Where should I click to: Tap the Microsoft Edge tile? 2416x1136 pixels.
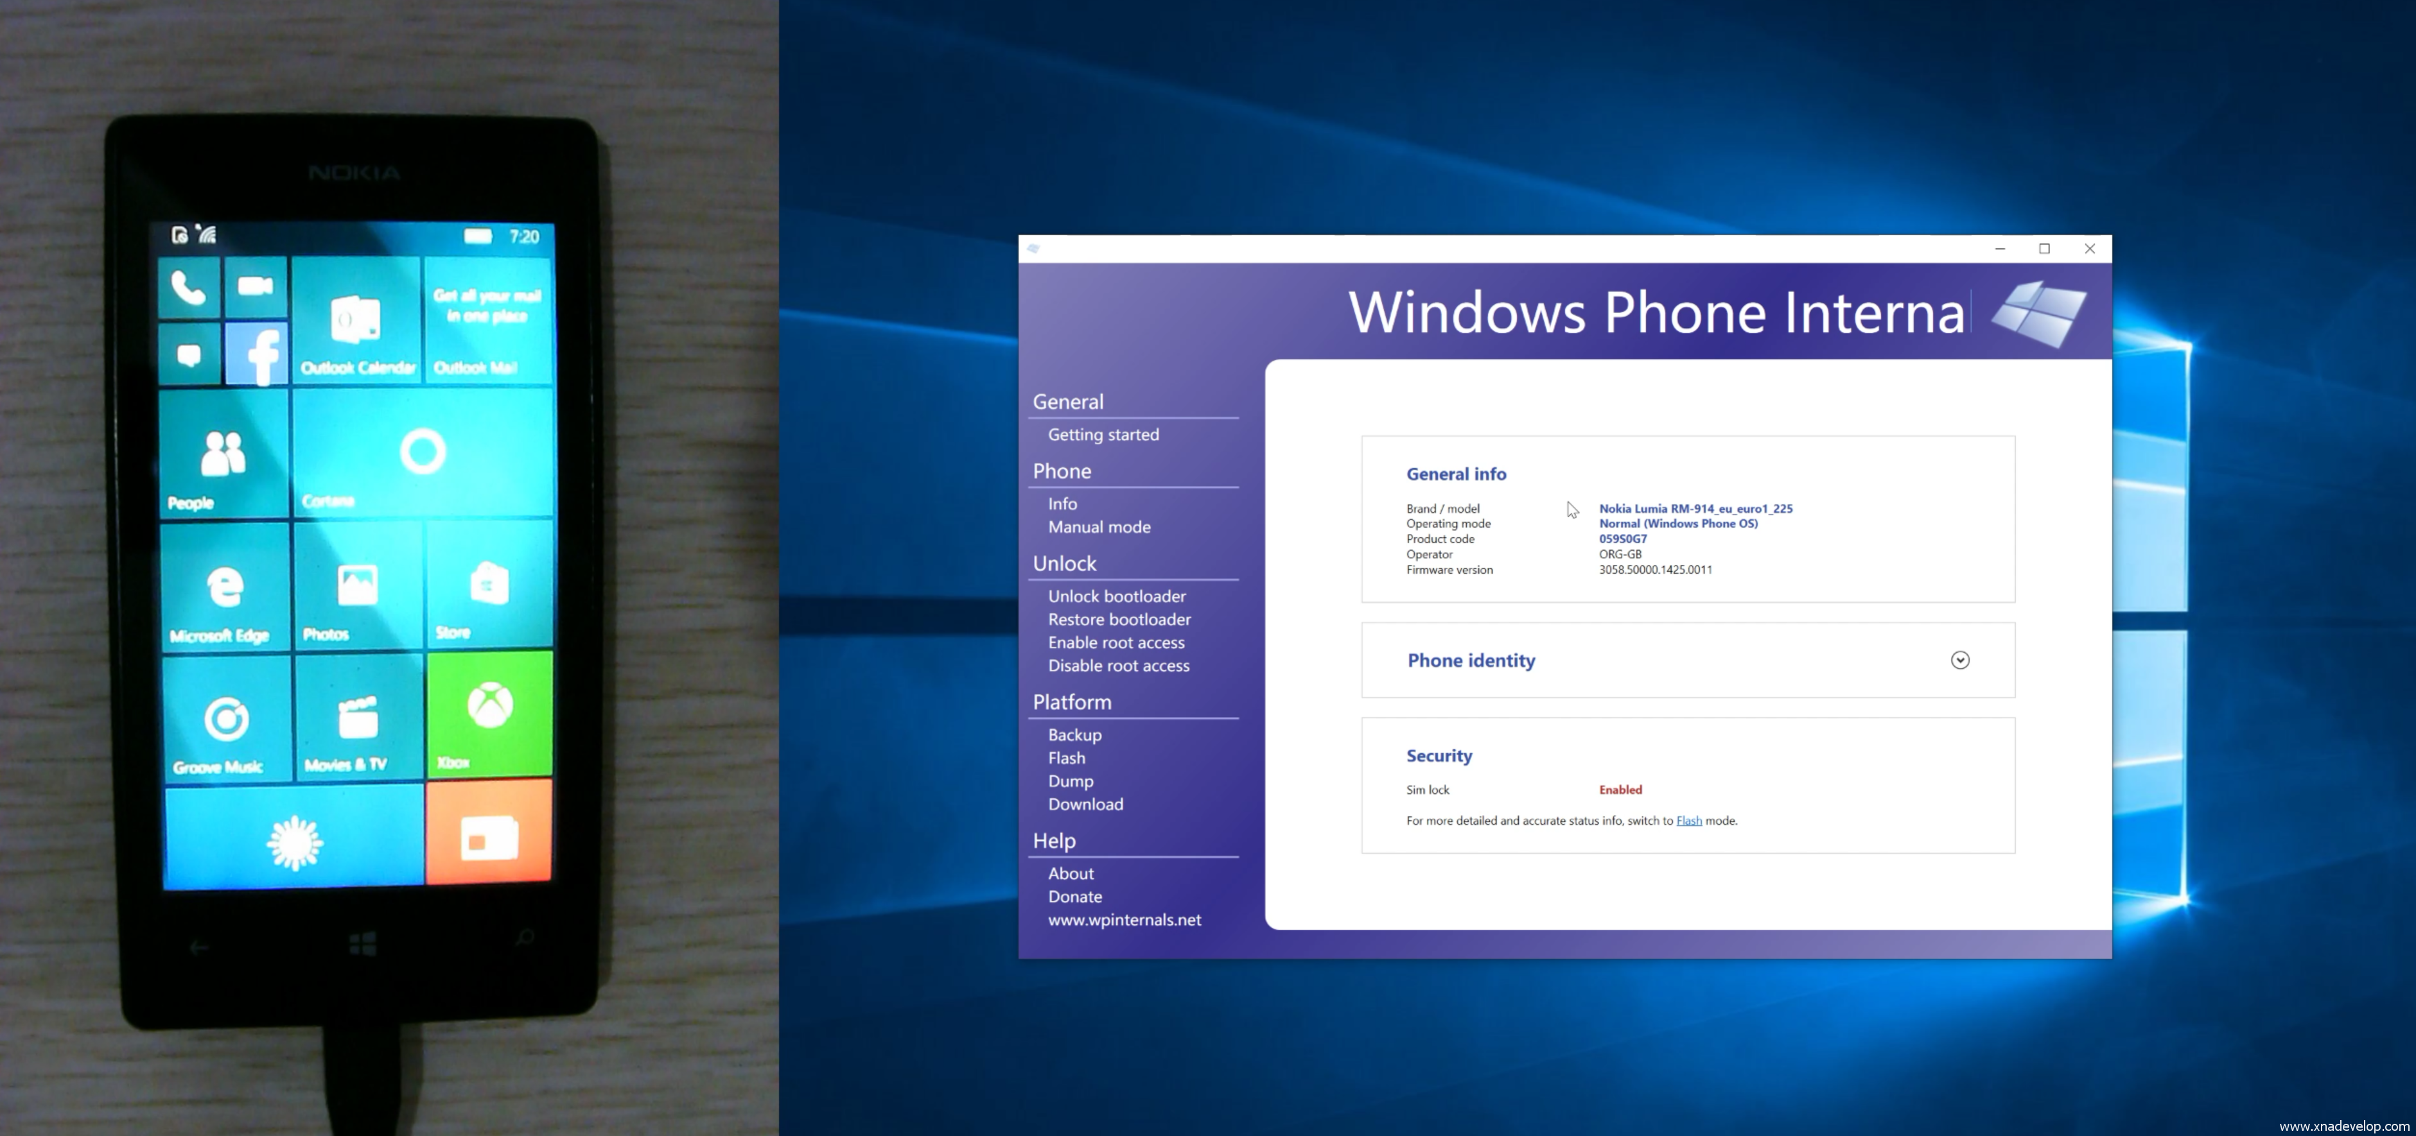click(x=225, y=588)
